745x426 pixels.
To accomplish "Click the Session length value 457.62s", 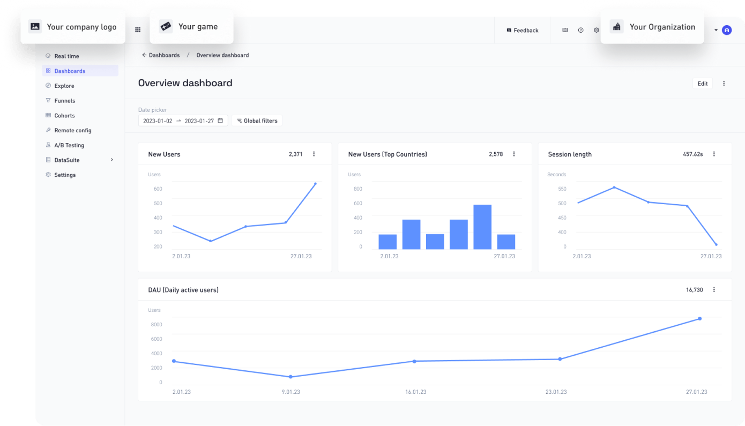I will click(693, 154).
